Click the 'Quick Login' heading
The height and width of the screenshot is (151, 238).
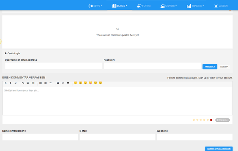[14, 54]
